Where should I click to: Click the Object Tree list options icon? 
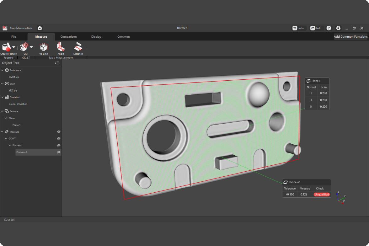pos(57,63)
